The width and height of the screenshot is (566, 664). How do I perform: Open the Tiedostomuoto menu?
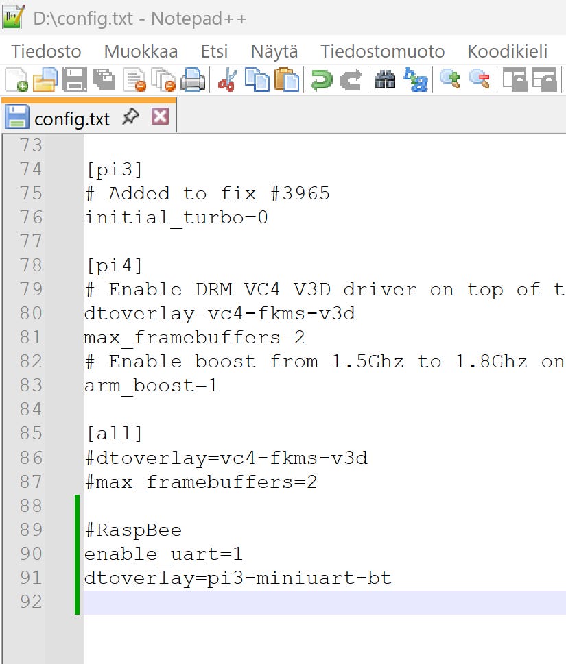pyautogui.click(x=382, y=51)
